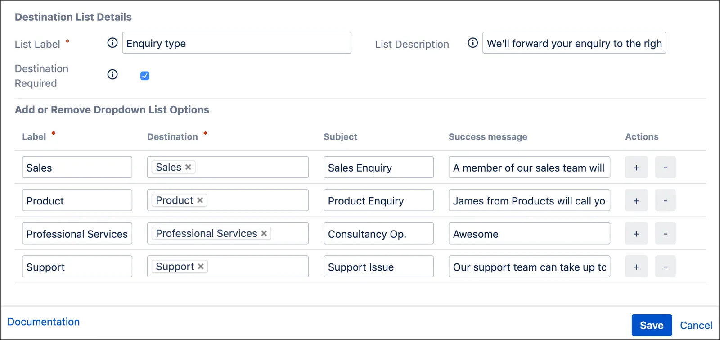
Task: Add a row after the Support row
Action: click(636, 267)
